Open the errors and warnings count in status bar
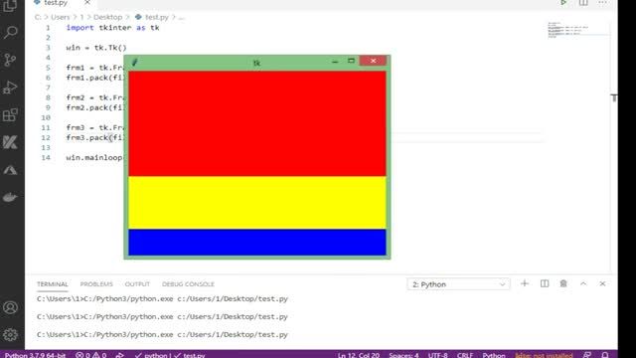 tap(90, 355)
